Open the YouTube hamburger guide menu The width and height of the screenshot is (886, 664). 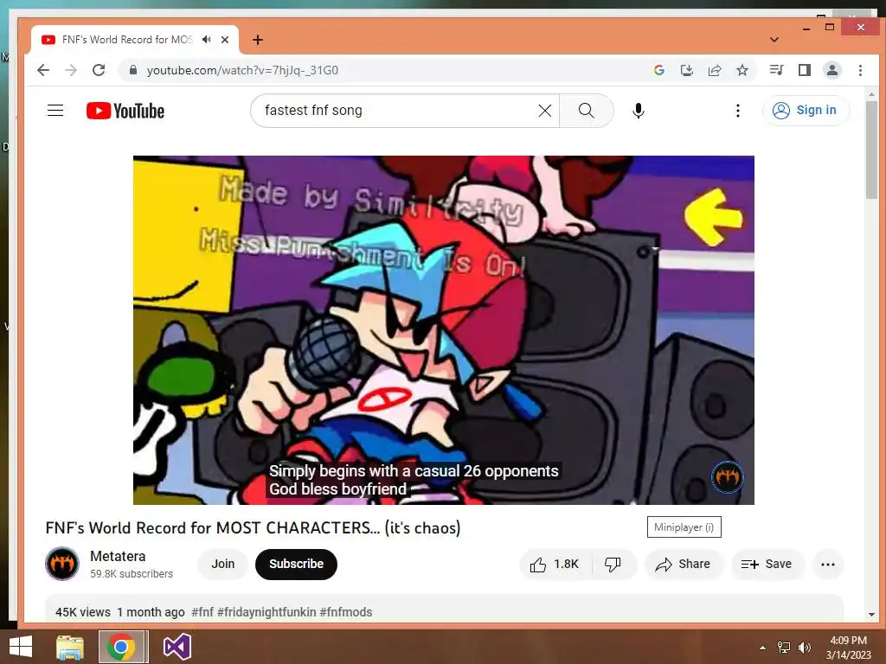coord(55,111)
